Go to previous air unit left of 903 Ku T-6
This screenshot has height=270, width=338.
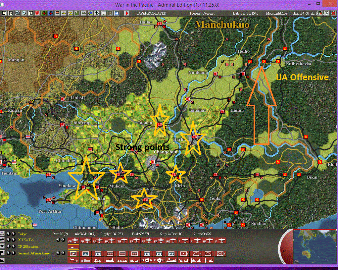8,240
